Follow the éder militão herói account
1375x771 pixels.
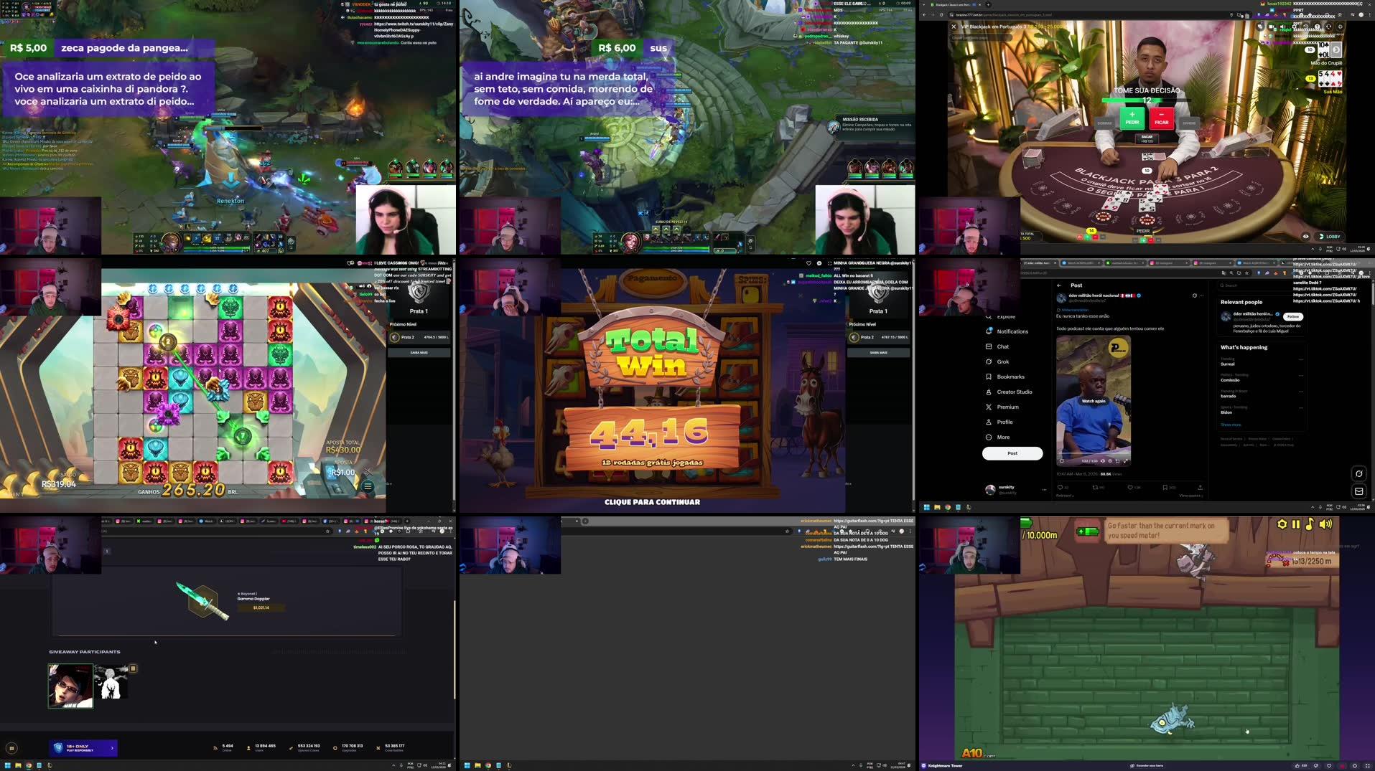pyautogui.click(x=1292, y=316)
